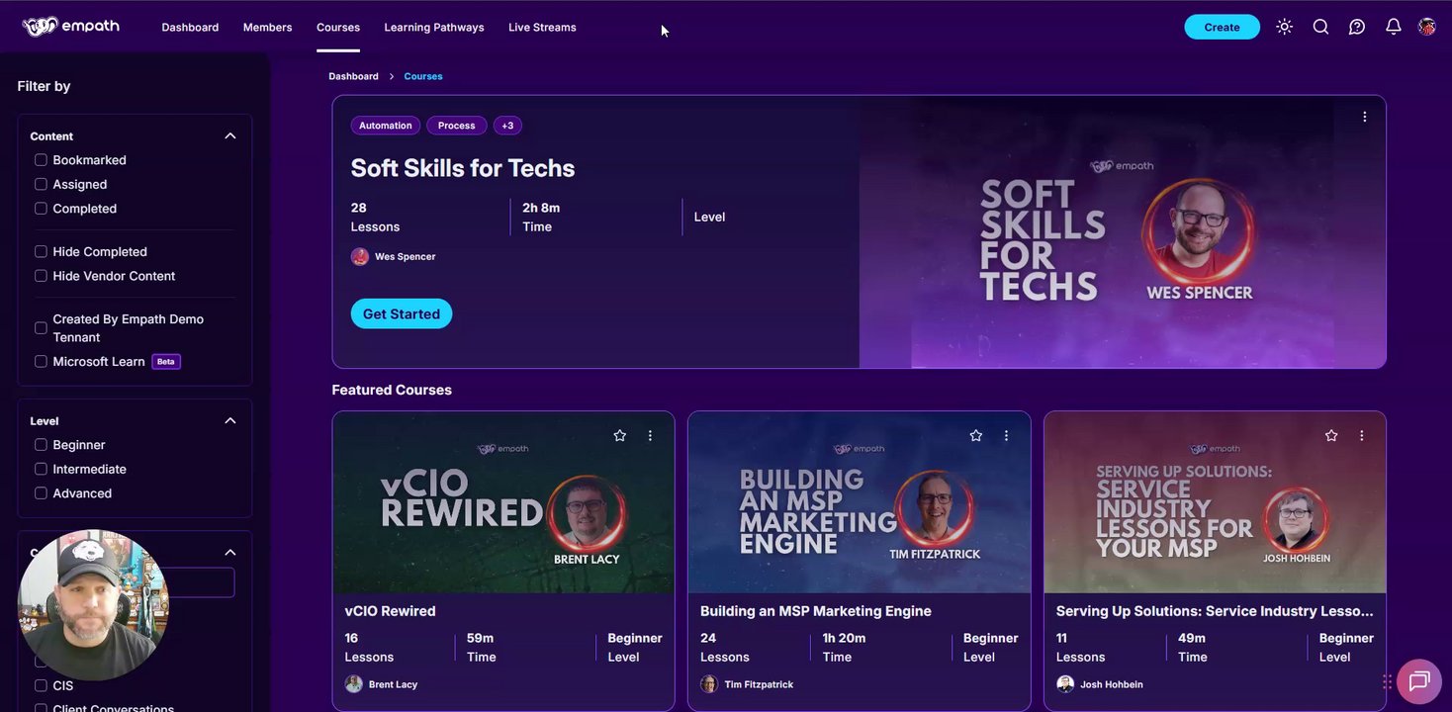
Task: Click Josh Hohbein's author avatar
Action: pos(1065,684)
